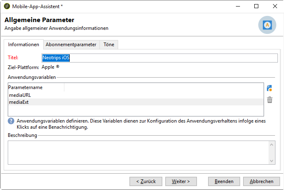Viewport: 284px width, 190px height.
Task: Switch to the Informationen tab
Action: tap(24, 45)
